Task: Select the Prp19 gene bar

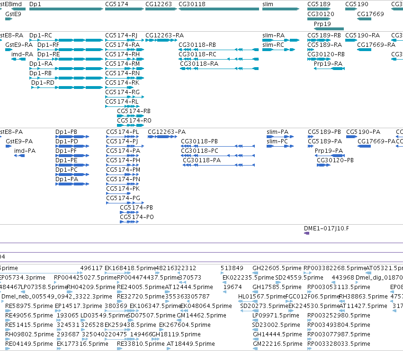Action: [x=329, y=28]
